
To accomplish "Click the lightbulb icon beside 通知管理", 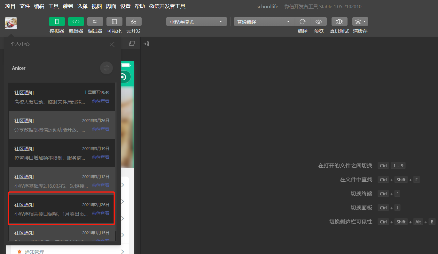I will 19,252.
